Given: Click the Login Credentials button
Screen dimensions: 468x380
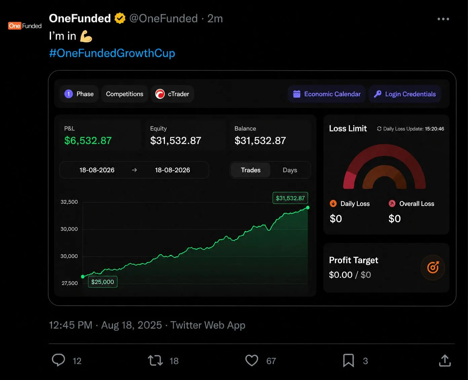Looking at the screenshot, I should pyautogui.click(x=405, y=94).
